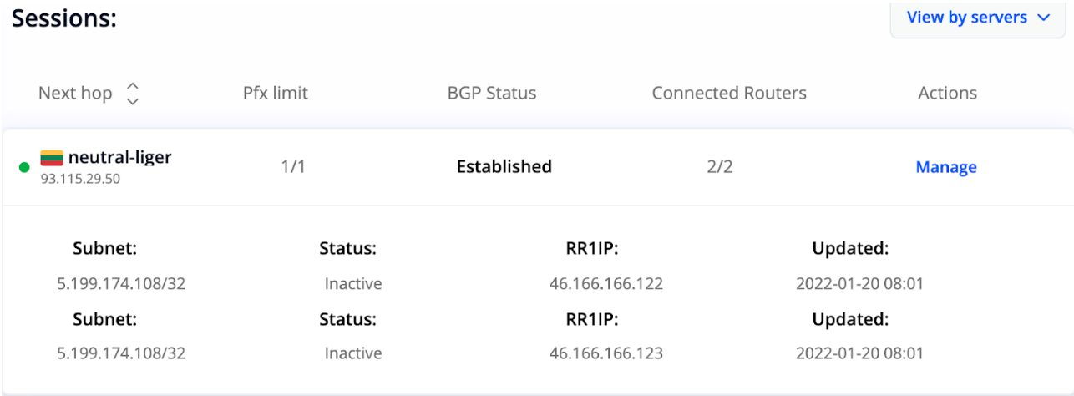Click the green status dot for neutral-liger

(x=24, y=167)
